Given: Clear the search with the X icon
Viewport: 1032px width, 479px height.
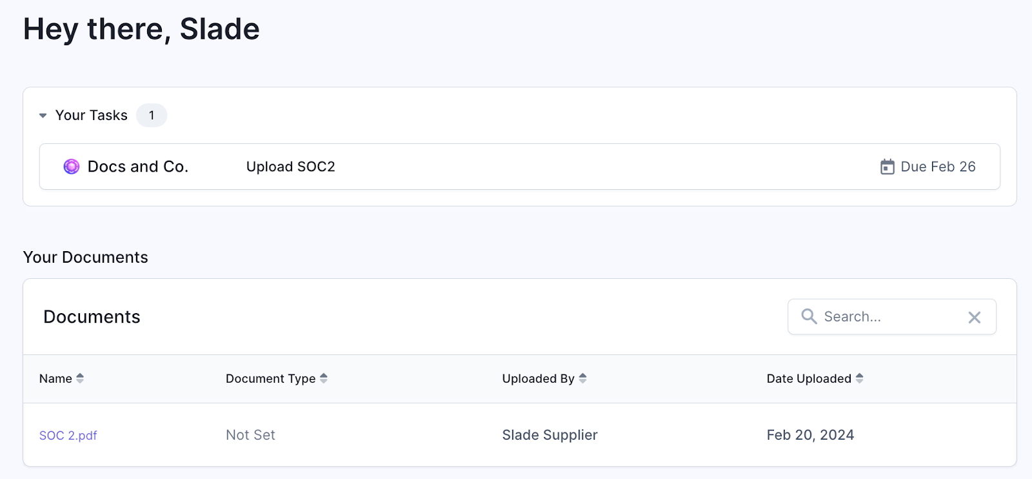Looking at the screenshot, I should (975, 317).
